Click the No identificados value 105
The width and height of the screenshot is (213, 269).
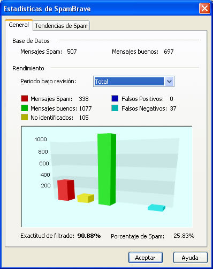click(x=84, y=118)
